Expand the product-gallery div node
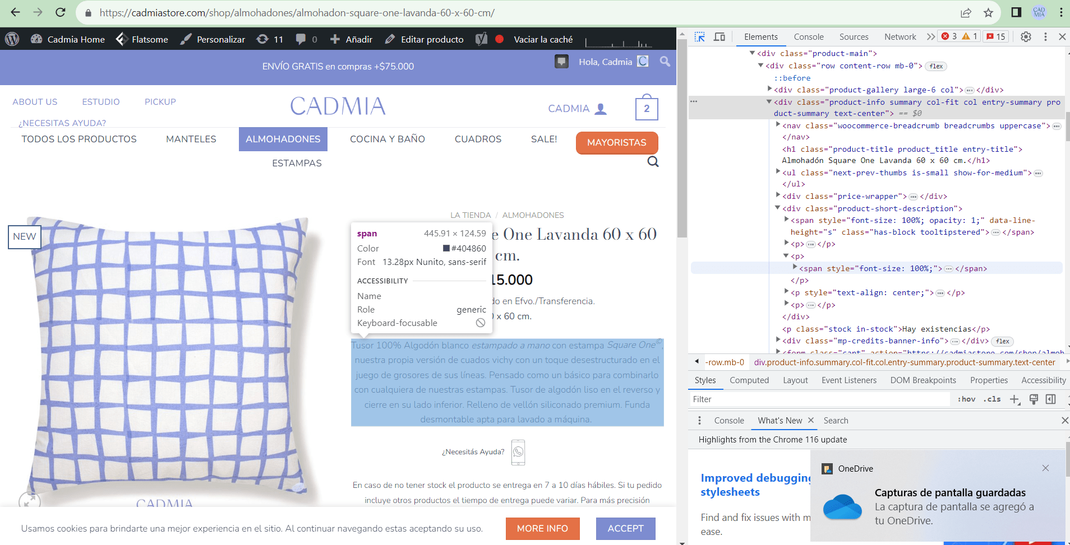 769,89
